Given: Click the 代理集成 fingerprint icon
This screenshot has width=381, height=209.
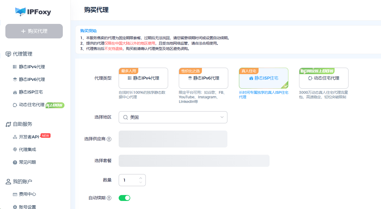Looking at the screenshot, I should [x=15, y=150].
